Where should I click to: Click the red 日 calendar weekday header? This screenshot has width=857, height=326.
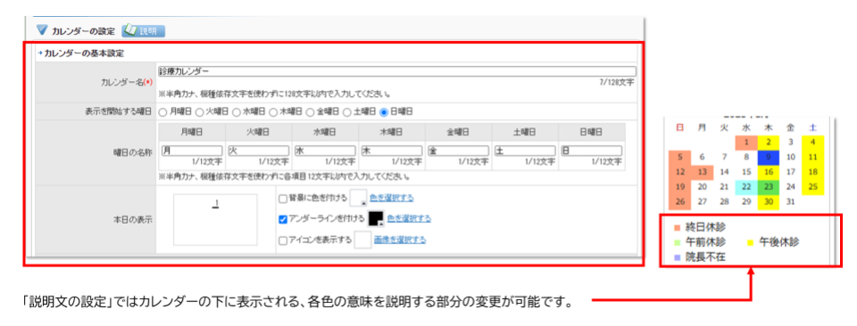tap(680, 127)
